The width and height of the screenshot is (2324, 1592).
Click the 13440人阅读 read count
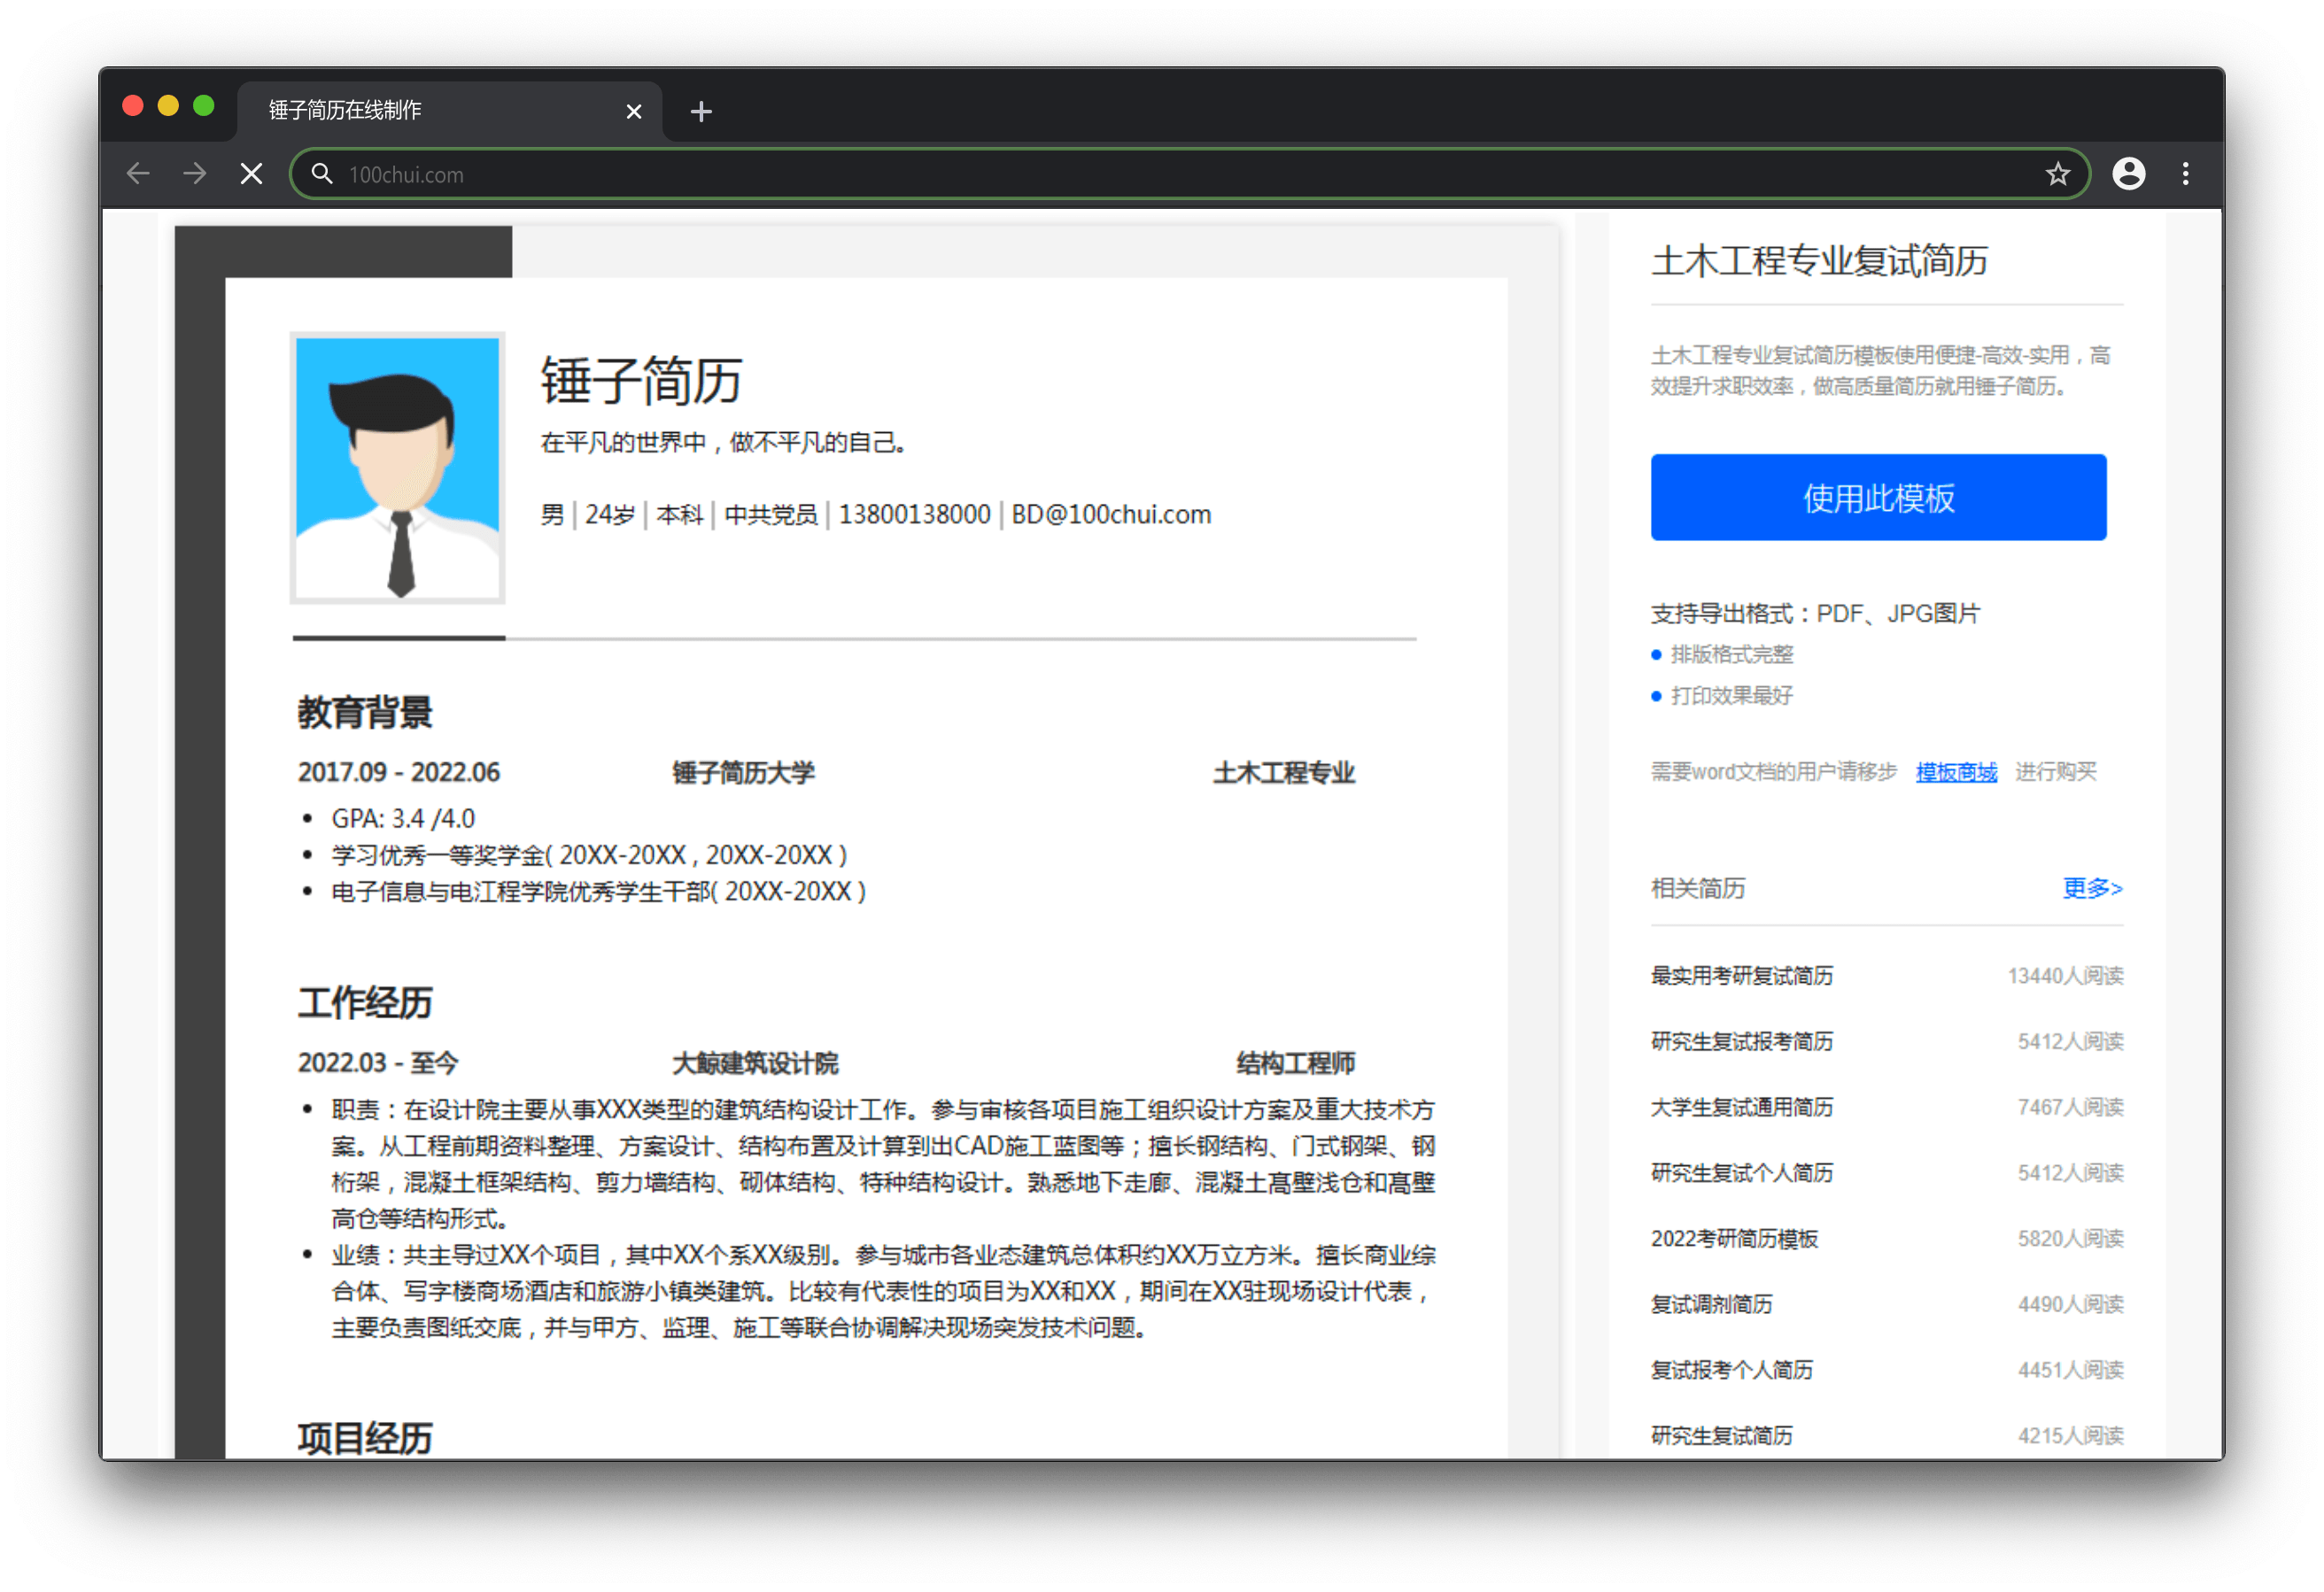point(2065,976)
